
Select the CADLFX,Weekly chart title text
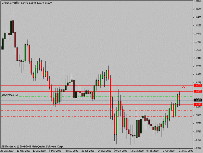(x=10, y=3)
